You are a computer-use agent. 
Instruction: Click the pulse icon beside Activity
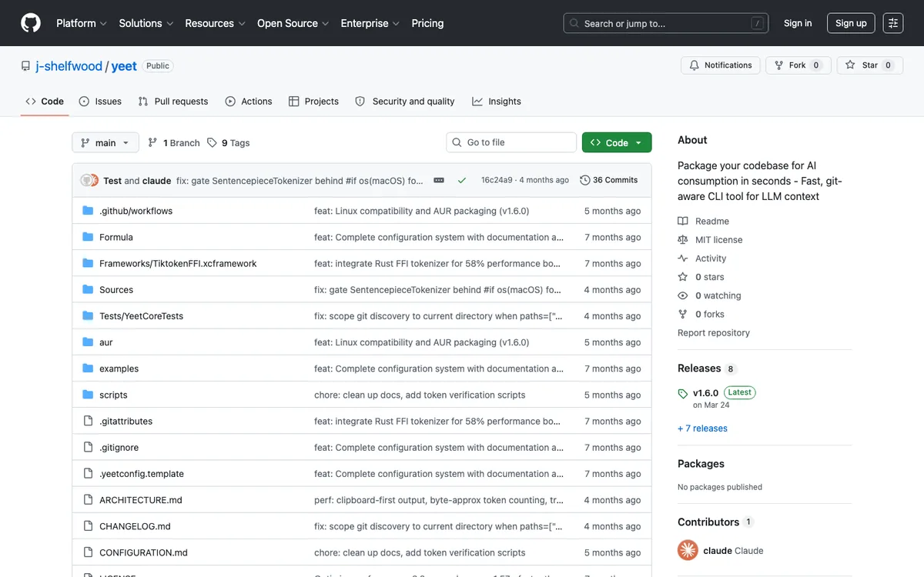pos(683,258)
